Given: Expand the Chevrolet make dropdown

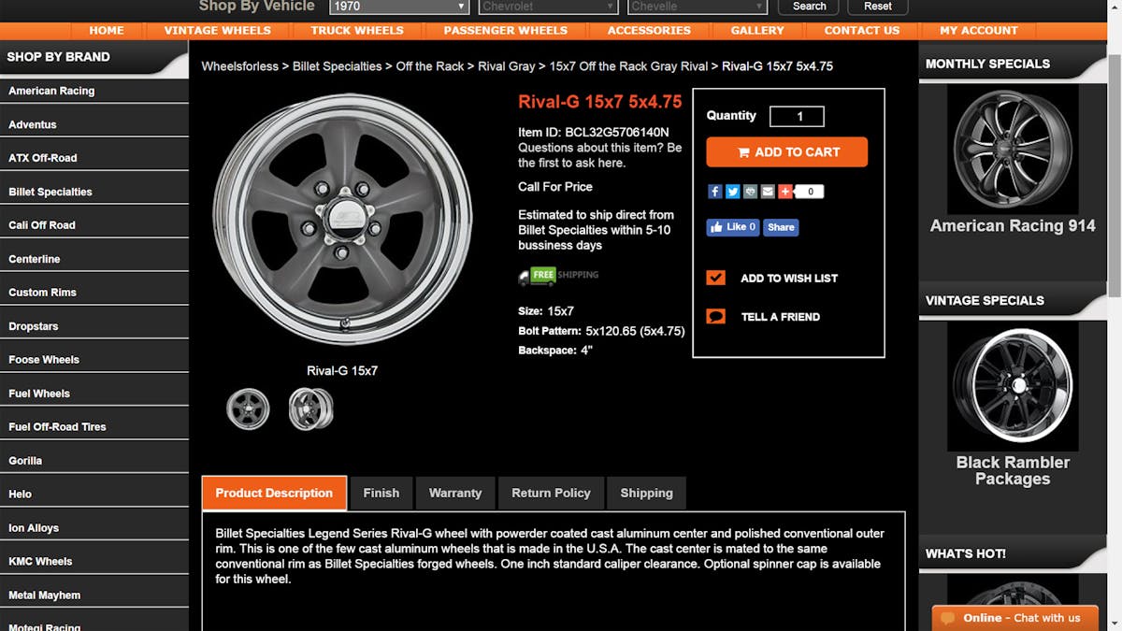Looking at the screenshot, I should (x=548, y=7).
